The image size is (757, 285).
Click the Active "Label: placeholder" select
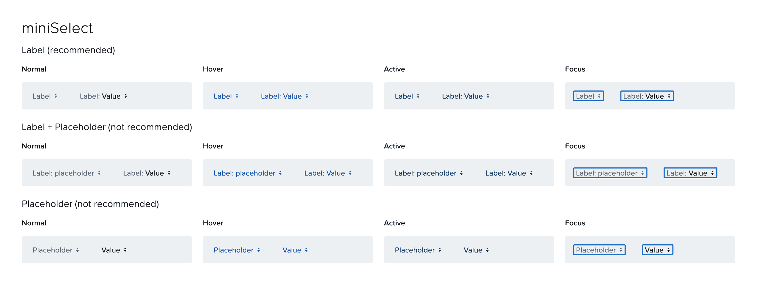(429, 173)
